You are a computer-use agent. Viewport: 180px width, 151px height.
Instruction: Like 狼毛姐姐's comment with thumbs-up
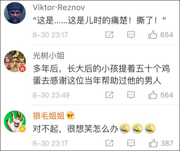pyautogui.click(x=153, y=143)
